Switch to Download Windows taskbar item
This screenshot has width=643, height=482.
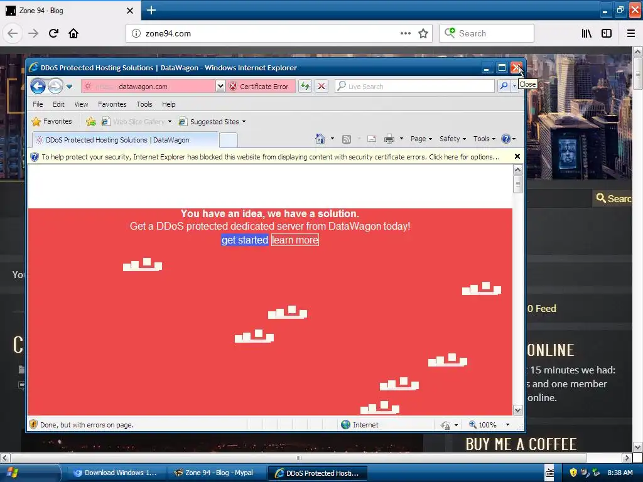pos(115,473)
